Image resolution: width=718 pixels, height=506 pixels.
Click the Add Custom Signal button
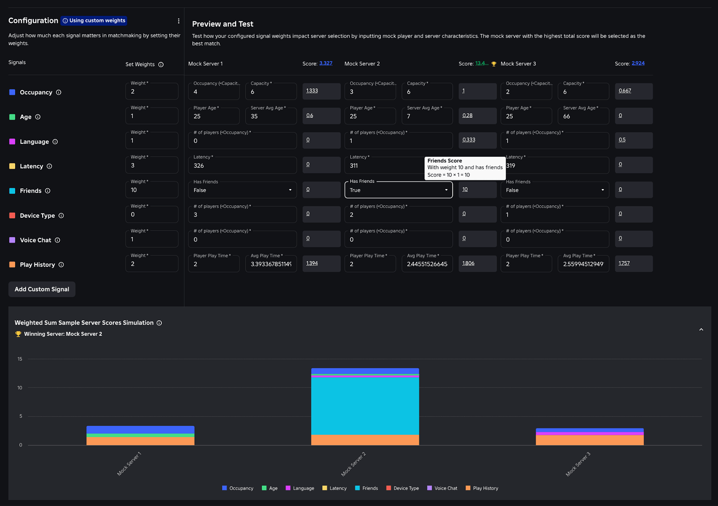click(42, 289)
